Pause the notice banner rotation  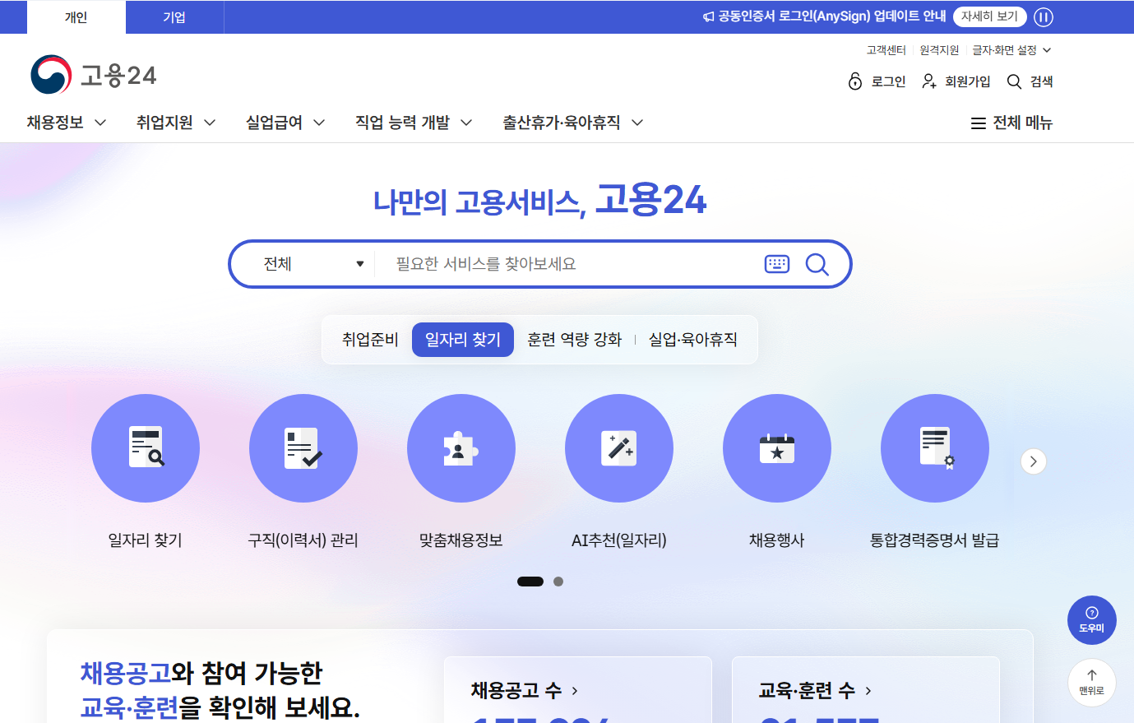[x=1044, y=16]
